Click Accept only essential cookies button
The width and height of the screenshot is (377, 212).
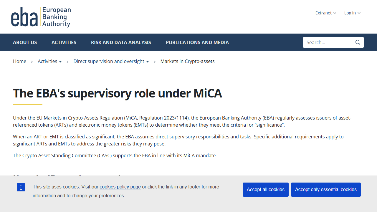coord(326,190)
